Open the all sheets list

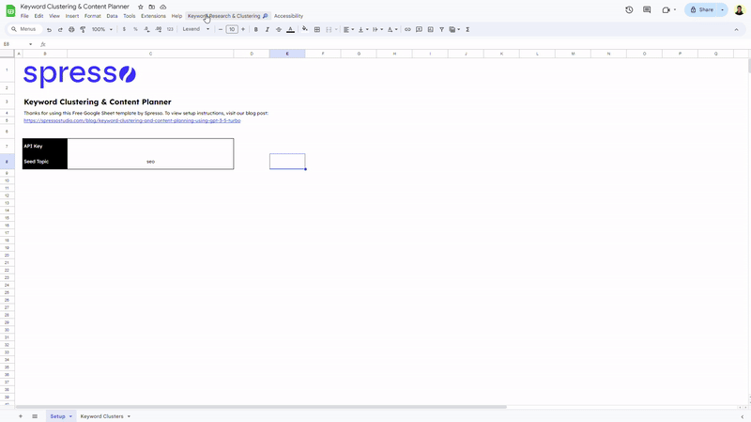(35, 416)
